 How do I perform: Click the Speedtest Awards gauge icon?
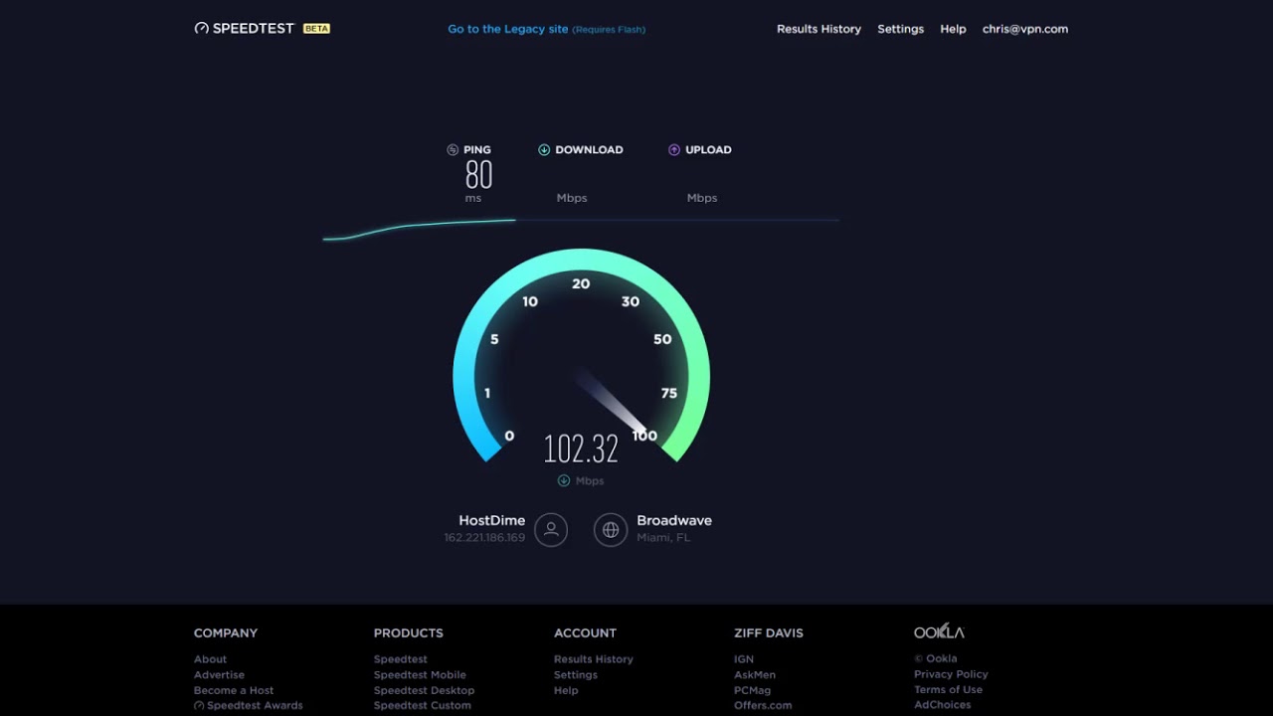click(x=199, y=706)
